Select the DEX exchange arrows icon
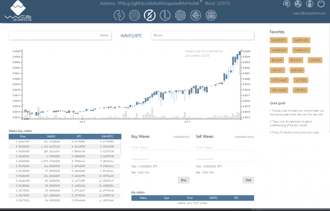 [150, 15]
